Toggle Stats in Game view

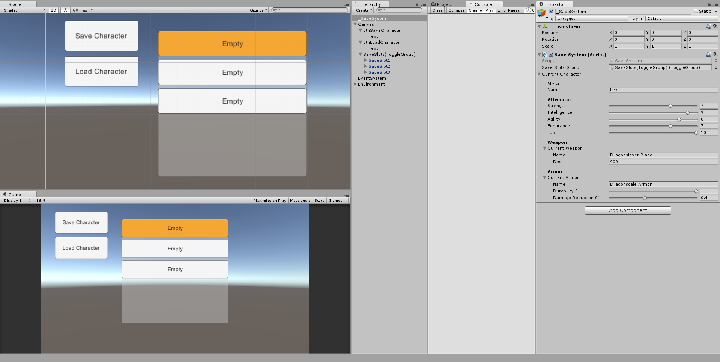pos(320,201)
